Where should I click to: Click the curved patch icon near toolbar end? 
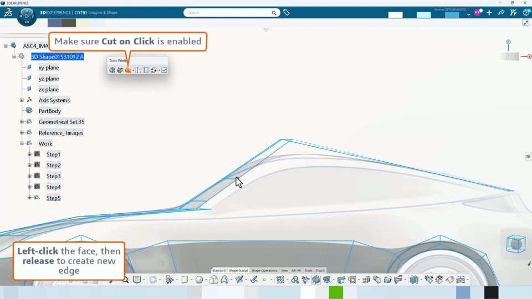tap(450, 280)
